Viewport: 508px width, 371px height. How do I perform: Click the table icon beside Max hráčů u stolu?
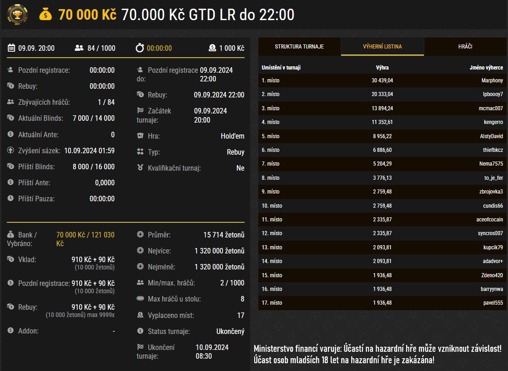140,298
